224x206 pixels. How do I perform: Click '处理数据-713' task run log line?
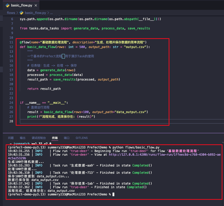pyautogui.click(x=80, y=173)
